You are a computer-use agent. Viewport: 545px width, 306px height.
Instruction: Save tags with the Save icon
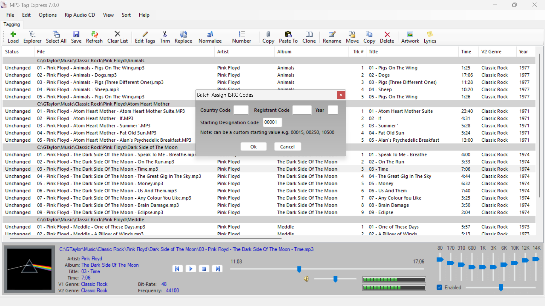click(76, 37)
